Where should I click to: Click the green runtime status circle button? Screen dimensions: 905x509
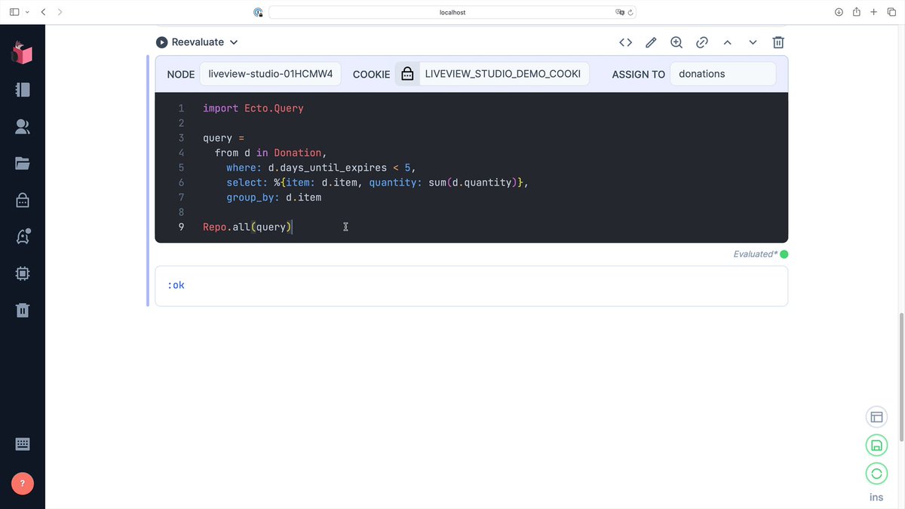click(876, 474)
